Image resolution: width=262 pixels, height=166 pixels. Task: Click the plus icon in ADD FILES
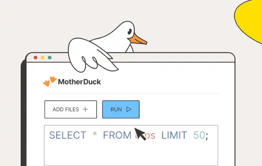pyautogui.click(x=85, y=109)
